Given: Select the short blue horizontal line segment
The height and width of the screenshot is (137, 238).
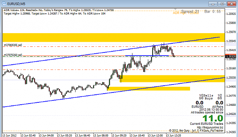Looking at the screenshot, I should coord(147,56).
